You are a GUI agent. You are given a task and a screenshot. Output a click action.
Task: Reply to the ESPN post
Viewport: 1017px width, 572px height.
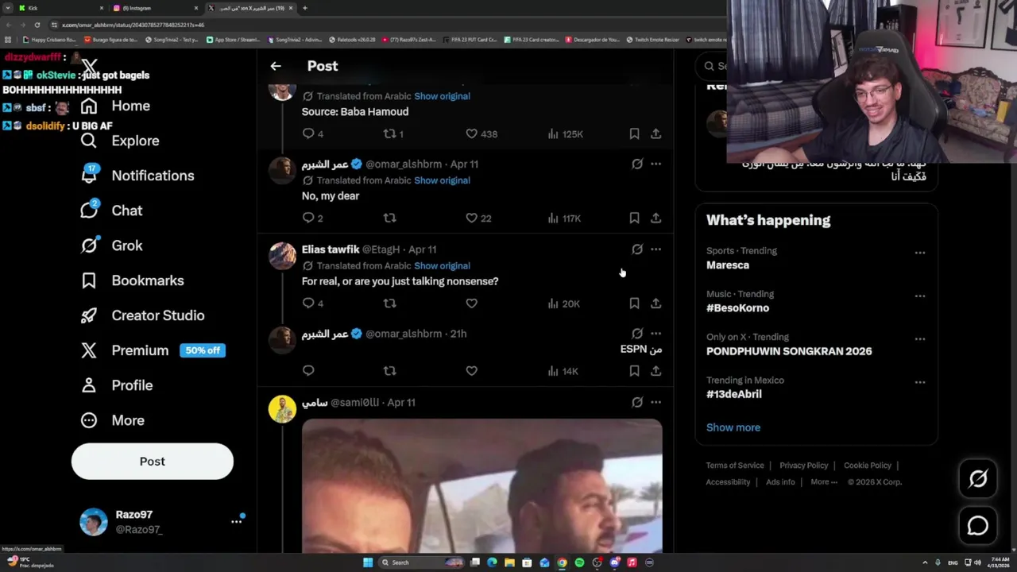click(x=308, y=371)
